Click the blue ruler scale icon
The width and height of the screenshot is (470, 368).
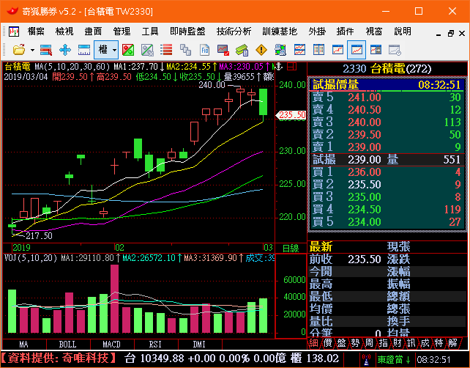coord(84,50)
